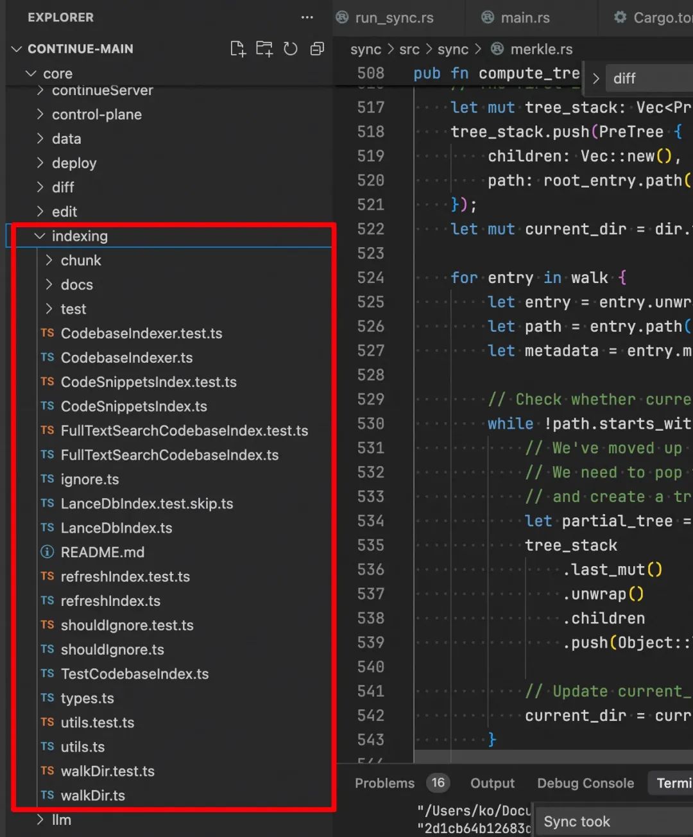Open utils.ts file
Image resolution: width=693 pixels, height=837 pixels.
tap(83, 747)
